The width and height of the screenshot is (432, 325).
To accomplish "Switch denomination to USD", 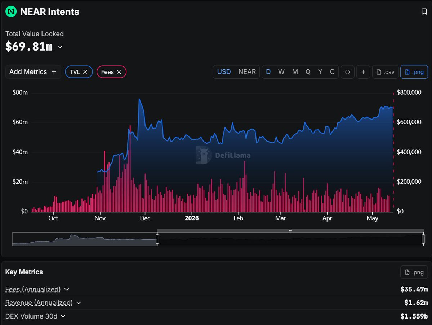I will (224, 72).
